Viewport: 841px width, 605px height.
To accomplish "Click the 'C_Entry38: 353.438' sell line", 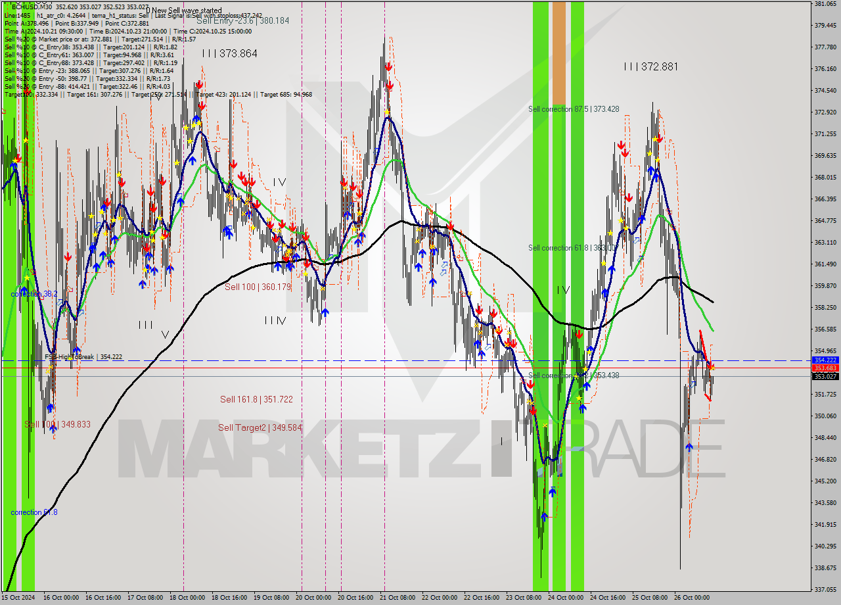I will pos(91,47).
